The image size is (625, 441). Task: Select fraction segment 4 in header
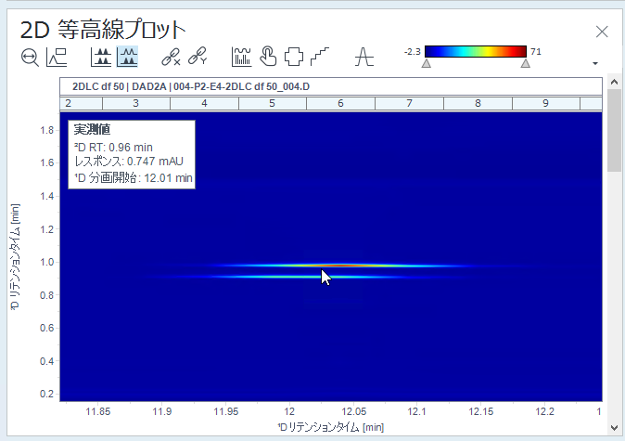205,103
